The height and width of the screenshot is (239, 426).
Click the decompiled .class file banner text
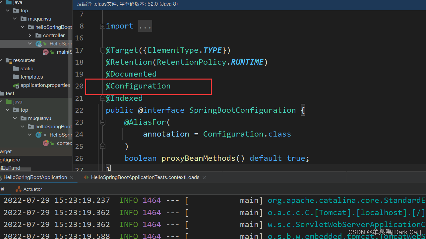(127, 4)
